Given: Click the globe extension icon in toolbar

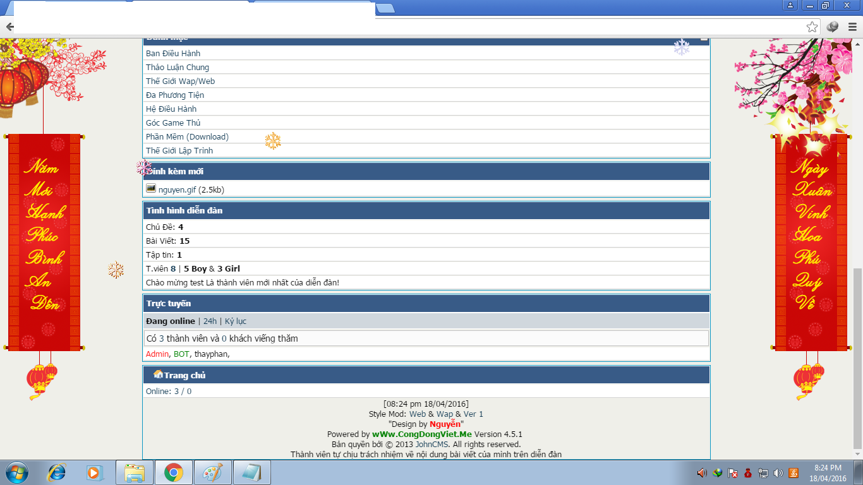Looking at the screenshot, I should [x=833, y=27].
